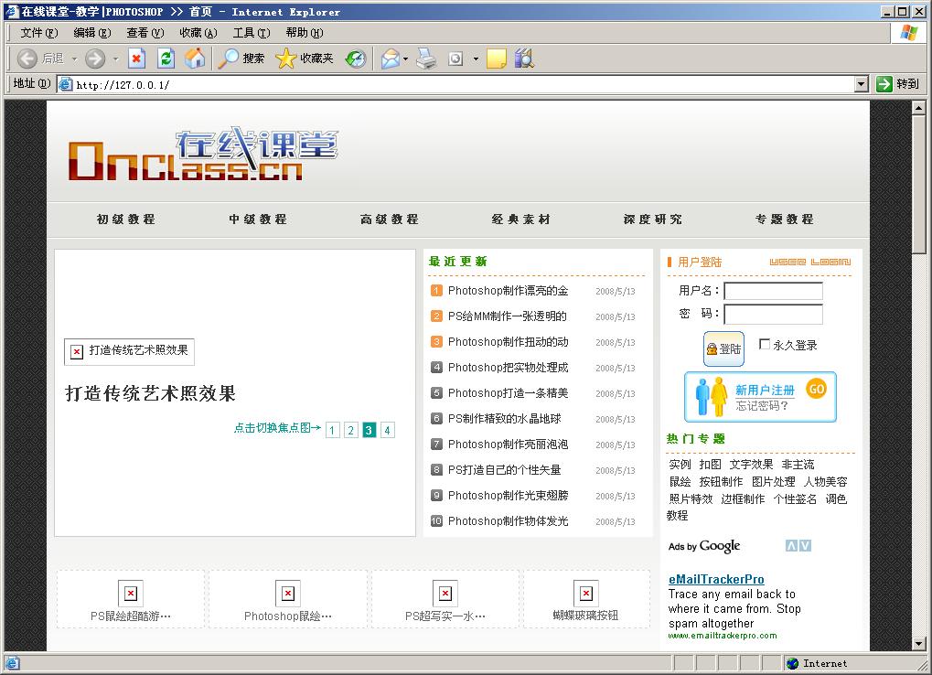Open the Back button history dropdown arrow
The width and height of the screenshot is (932, 675).
[74, 59]
